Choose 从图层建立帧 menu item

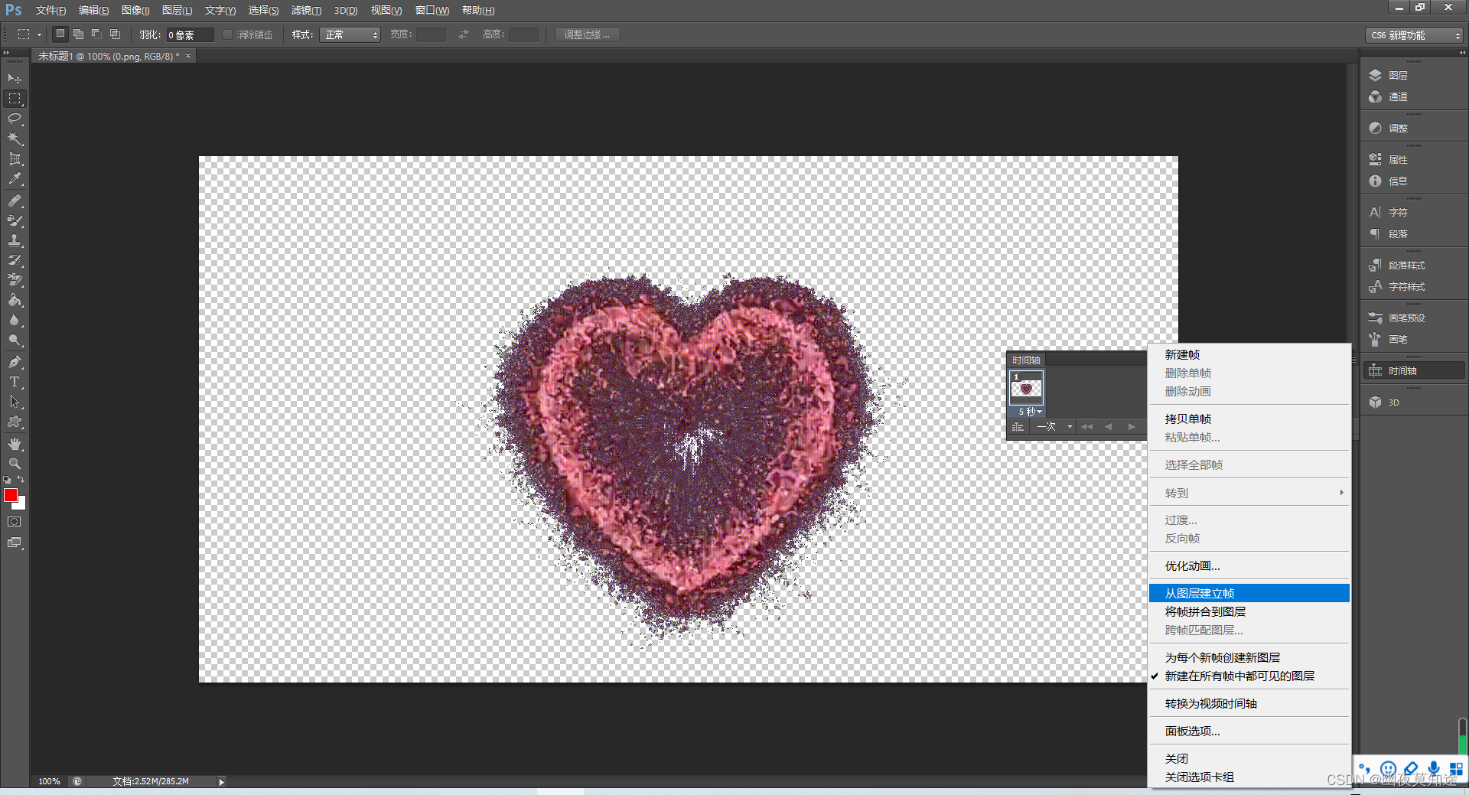click(1249, 594)
